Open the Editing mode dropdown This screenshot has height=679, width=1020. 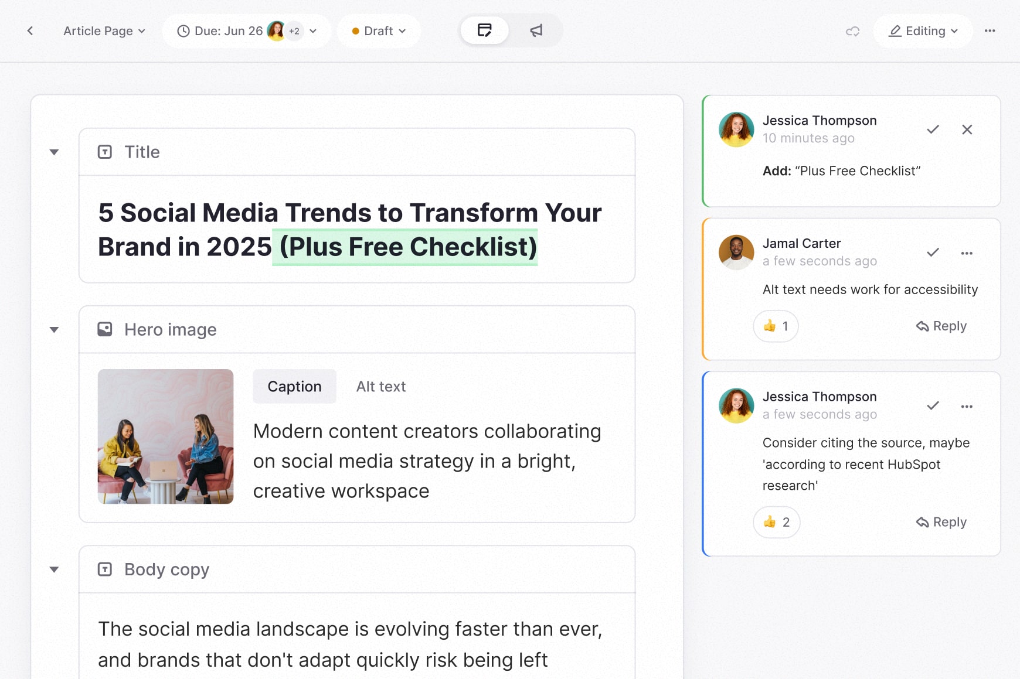pyautogui.click(x=923, y=31)
